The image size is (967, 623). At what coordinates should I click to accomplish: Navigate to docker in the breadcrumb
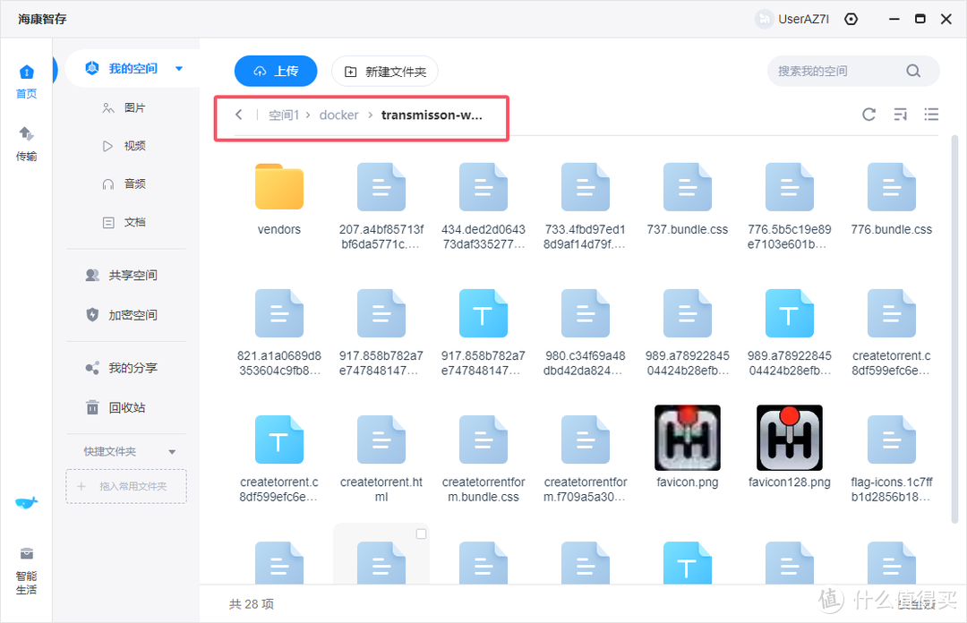click(x=338, y=115)
